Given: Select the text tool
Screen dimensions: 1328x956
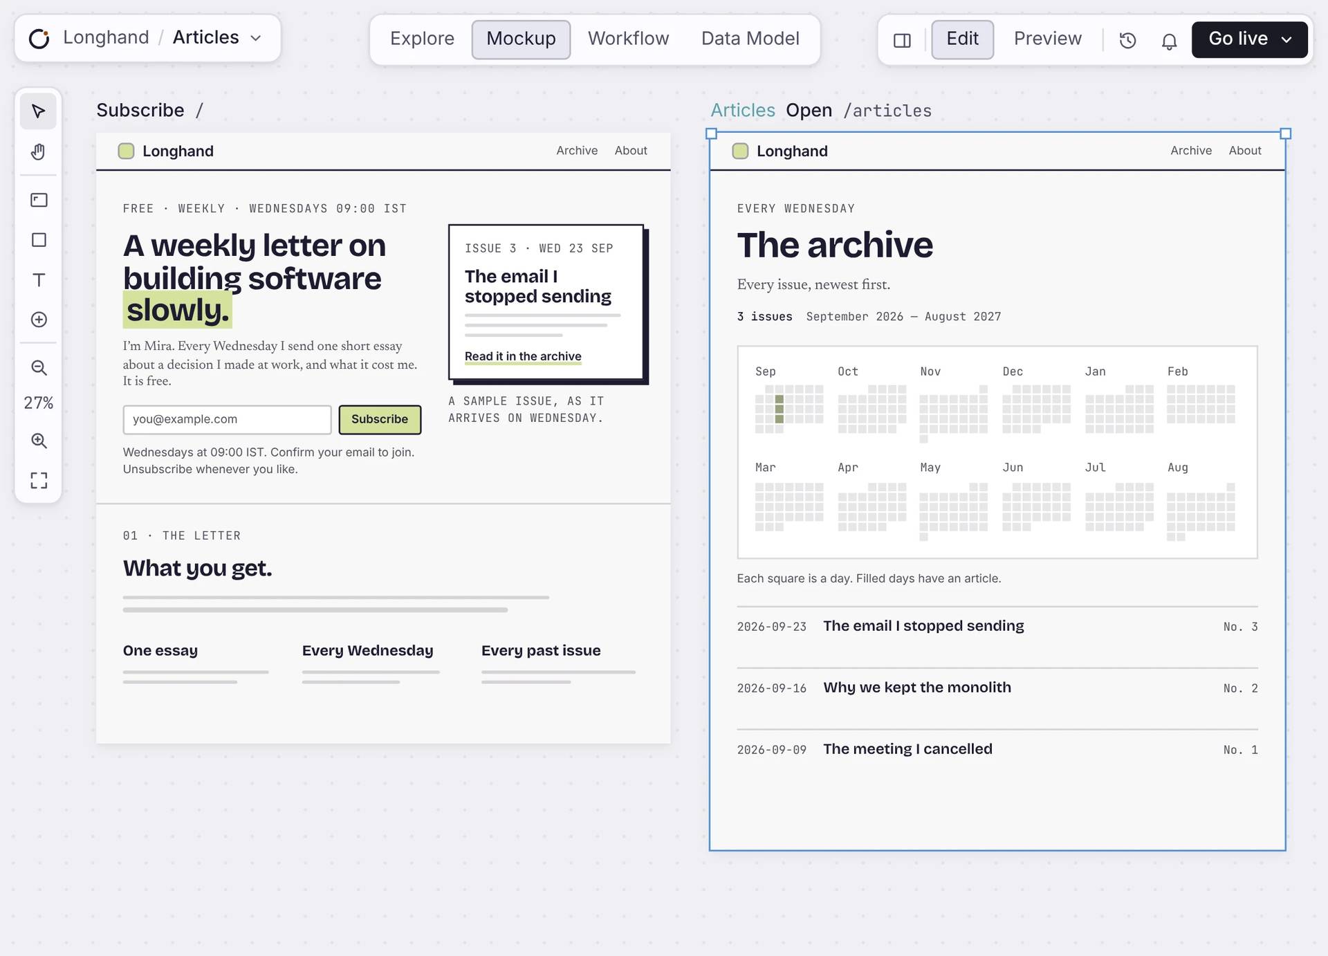Looking at the screenshot, I should click(x=39, y=280).
